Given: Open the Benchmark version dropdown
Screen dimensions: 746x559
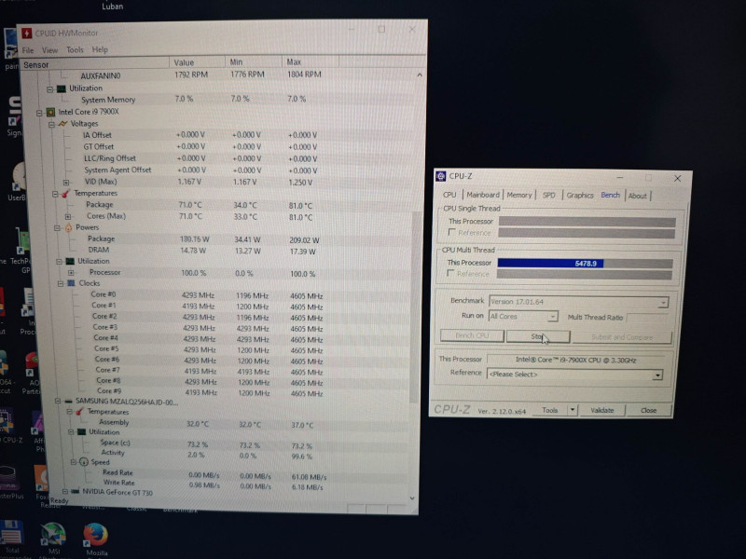Looking at the screenshot, I should pyautogui.click(x=663, y=302).
